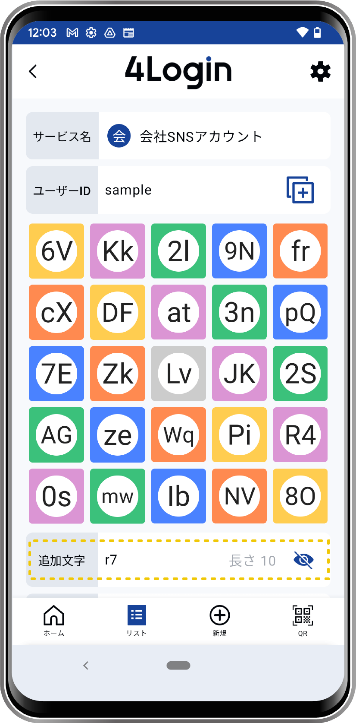The width and height of the screenshot is (356, 723).
Task: Open the QR scanner tab
Action: [x=303, y=620]
